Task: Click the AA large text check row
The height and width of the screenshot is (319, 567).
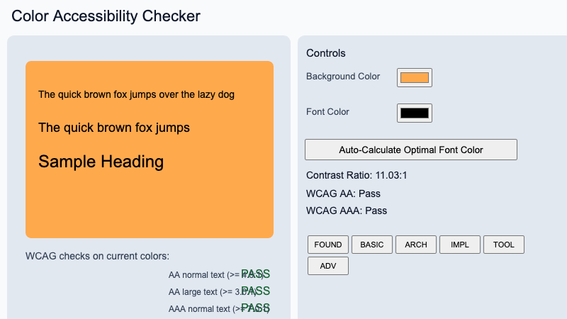Action: (219, 291)
